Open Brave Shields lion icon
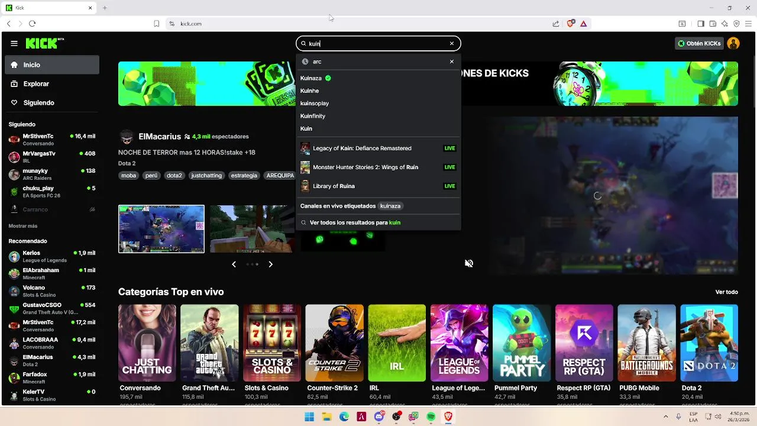The width and height of the screenshot is (757, 426). [570, 24]
